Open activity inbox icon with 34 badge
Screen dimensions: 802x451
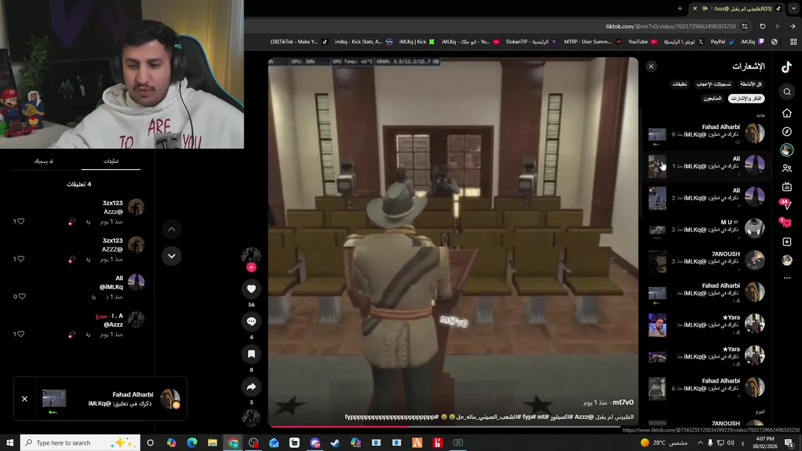point(786,204)
